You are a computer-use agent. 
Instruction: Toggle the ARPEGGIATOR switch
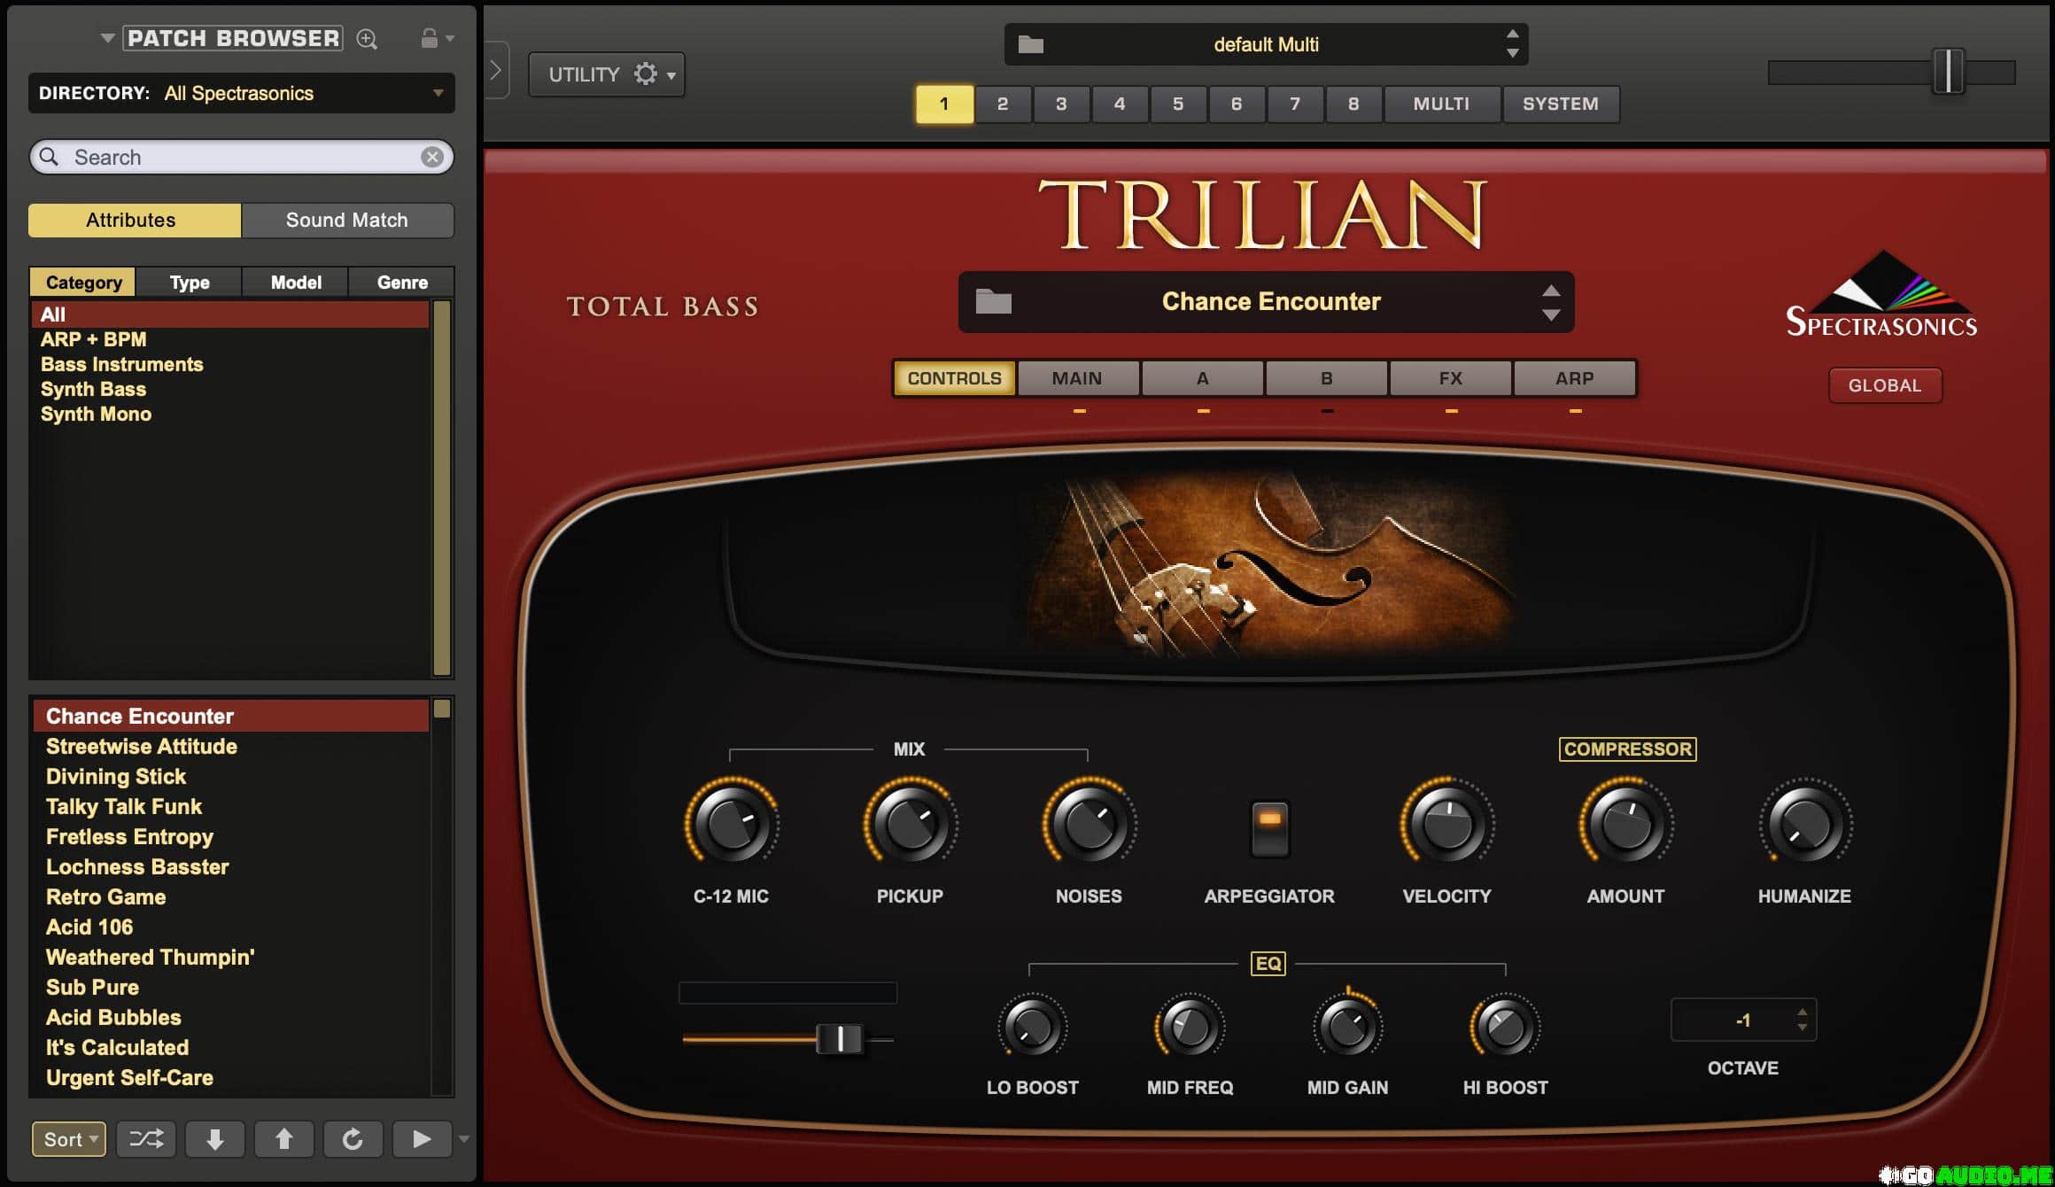(1269, 828)
